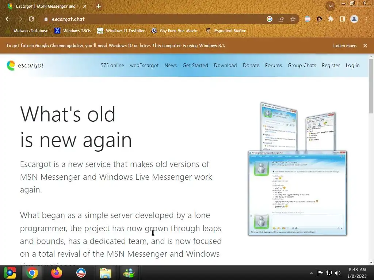Open the News page
This screenshot has height=280, width=374.
(171, 65)
